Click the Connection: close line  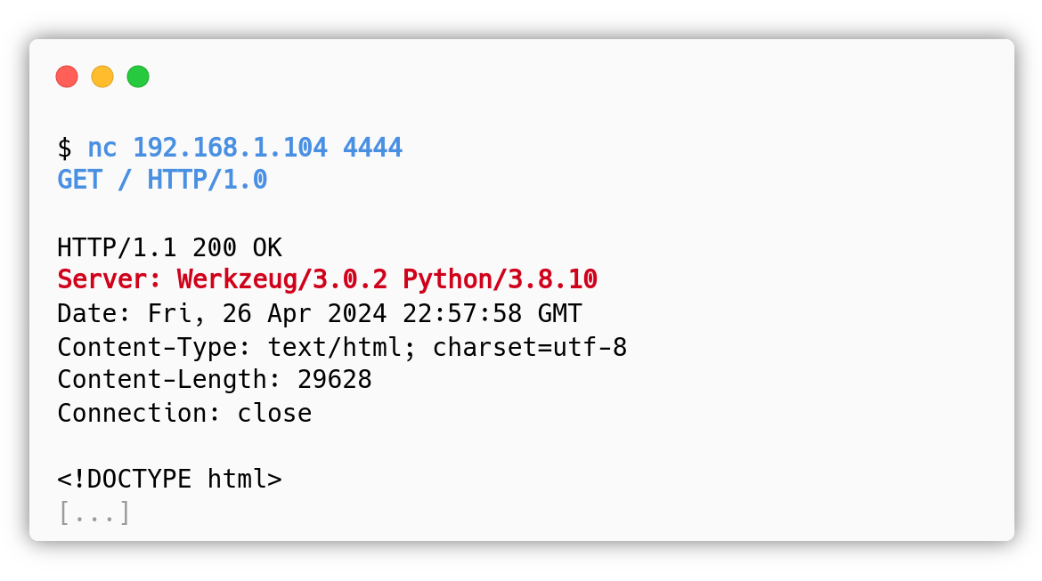pyautogui.click(x=184, y=413)
